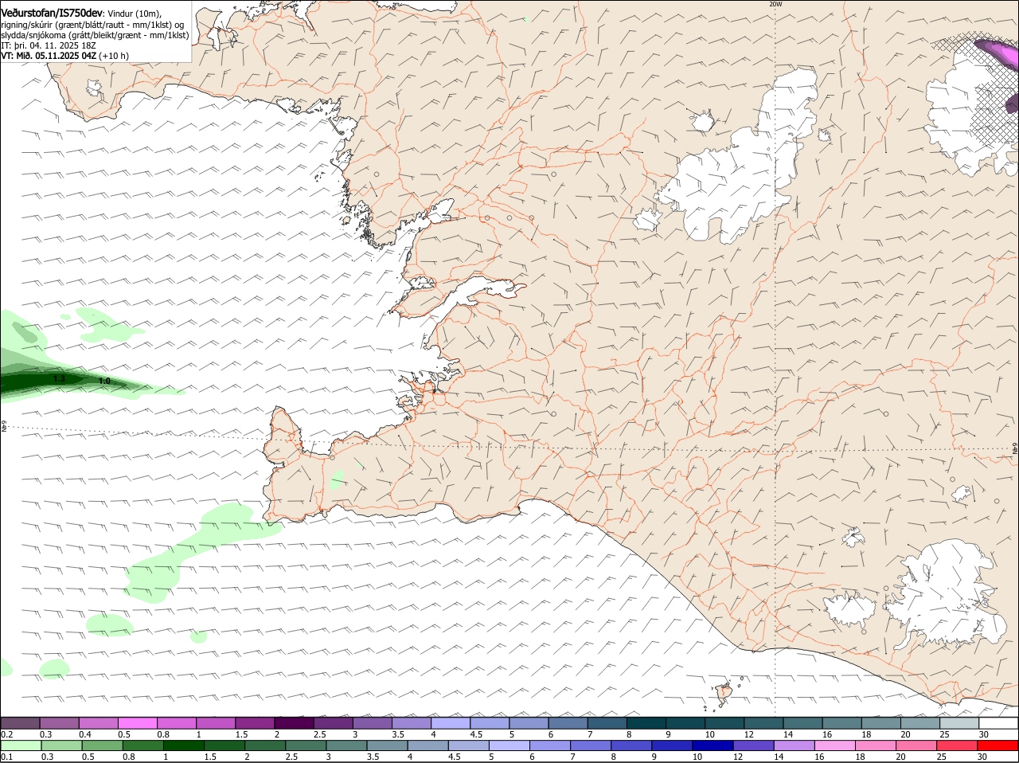Pick the upper-row swatch labeled 7

tap(607, 722)
